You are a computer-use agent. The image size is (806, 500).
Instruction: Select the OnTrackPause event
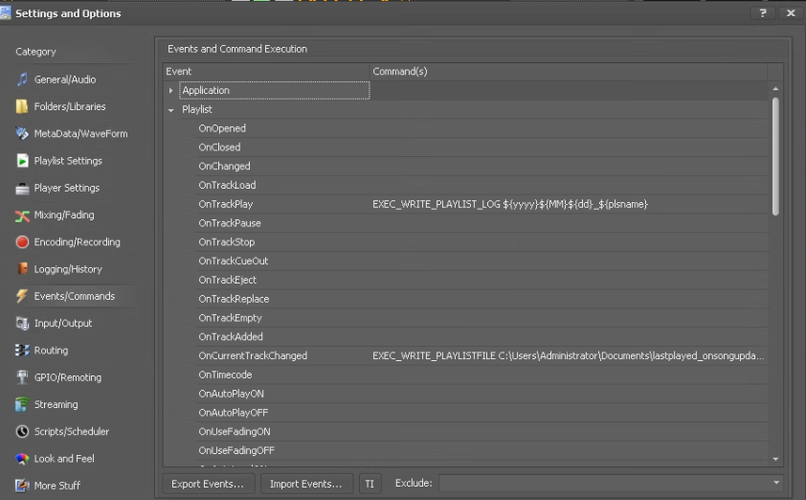230,223
